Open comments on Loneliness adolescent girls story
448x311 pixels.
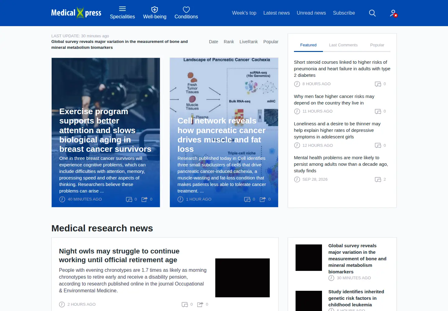pyautogui.click(x=378, y=146)
